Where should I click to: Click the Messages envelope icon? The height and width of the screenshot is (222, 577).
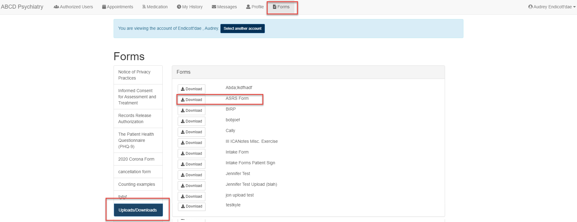214,7
